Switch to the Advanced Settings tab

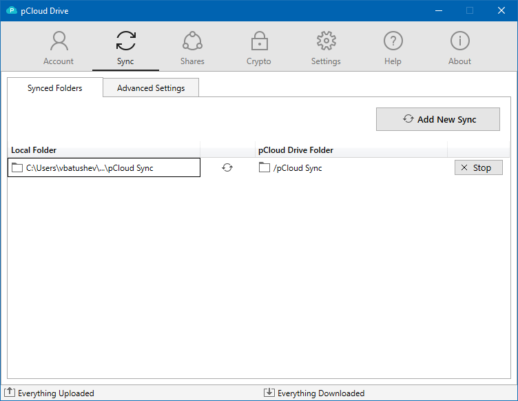pyautogui.click(x=151, y=88)
